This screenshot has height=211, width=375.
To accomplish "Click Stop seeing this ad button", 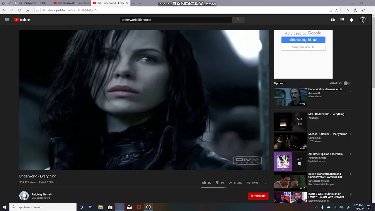I will (303, 40).
